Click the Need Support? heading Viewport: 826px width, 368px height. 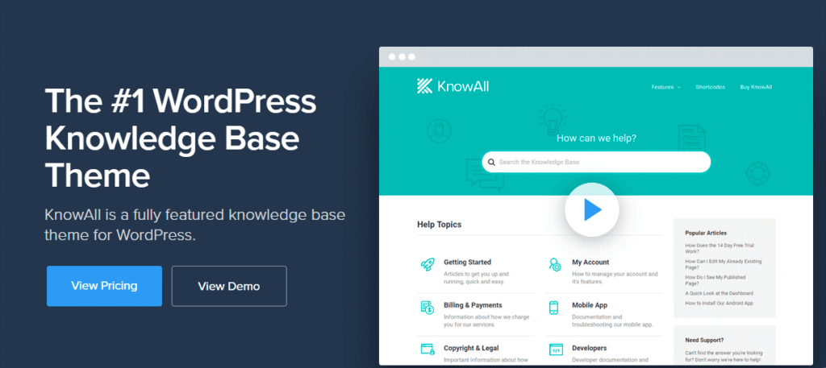(x=704, y=340)
